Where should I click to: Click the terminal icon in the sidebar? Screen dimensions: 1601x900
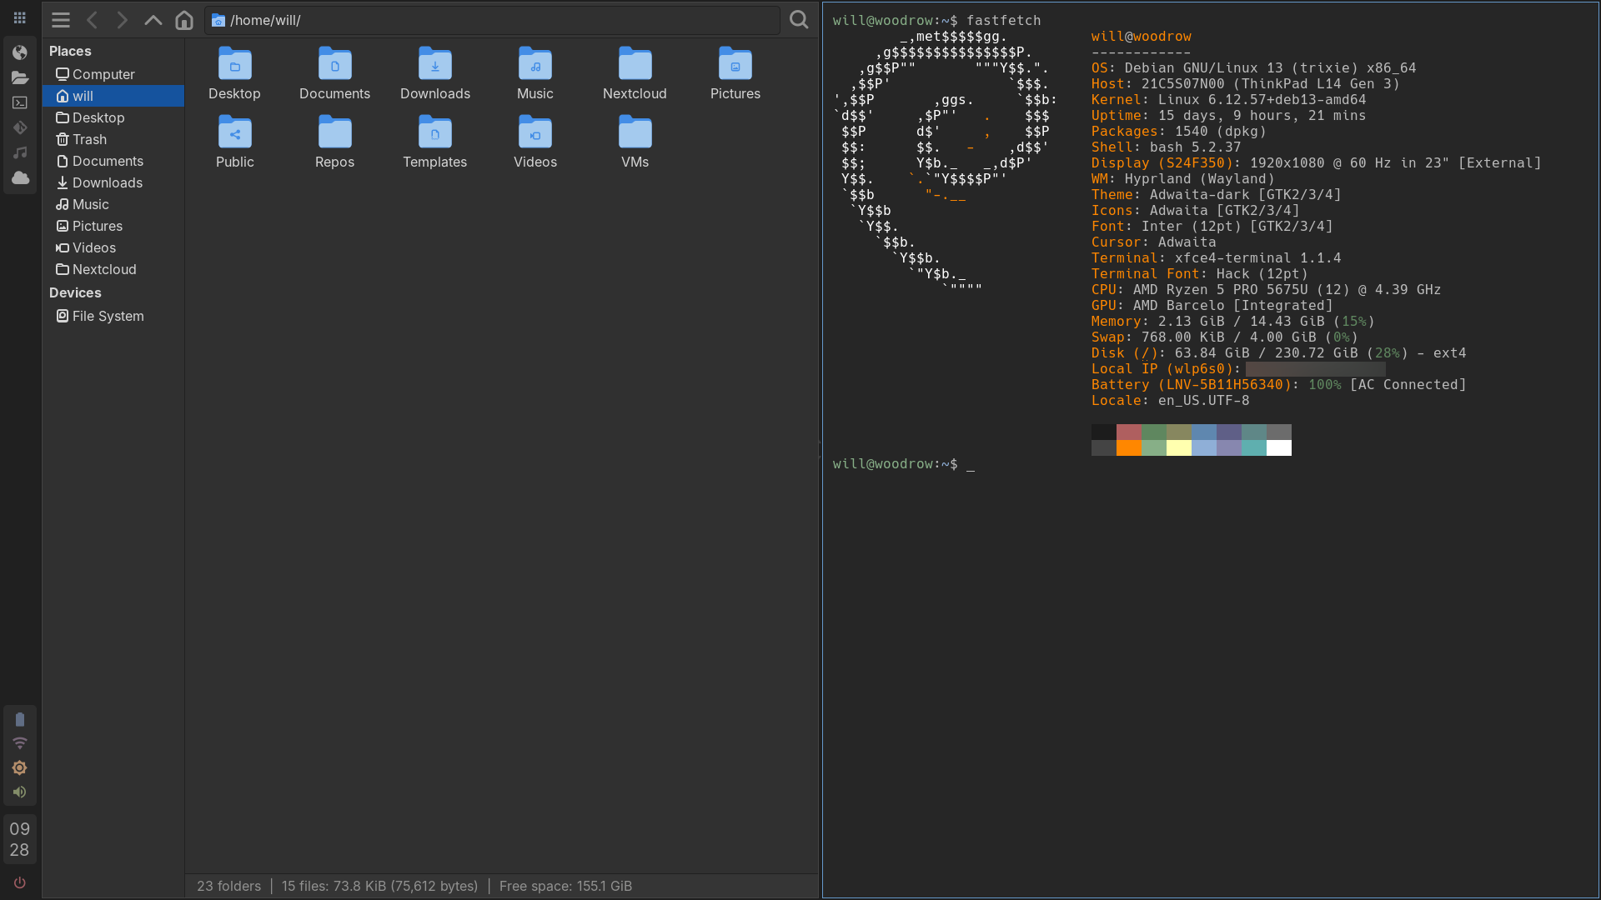pyautogui.click(x=20, y=102)
